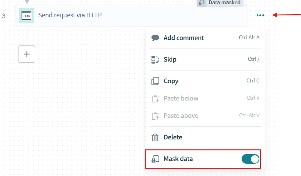Click the Data masked badge on step 3
Screen dimensions: 301x176
pos(220,3)
